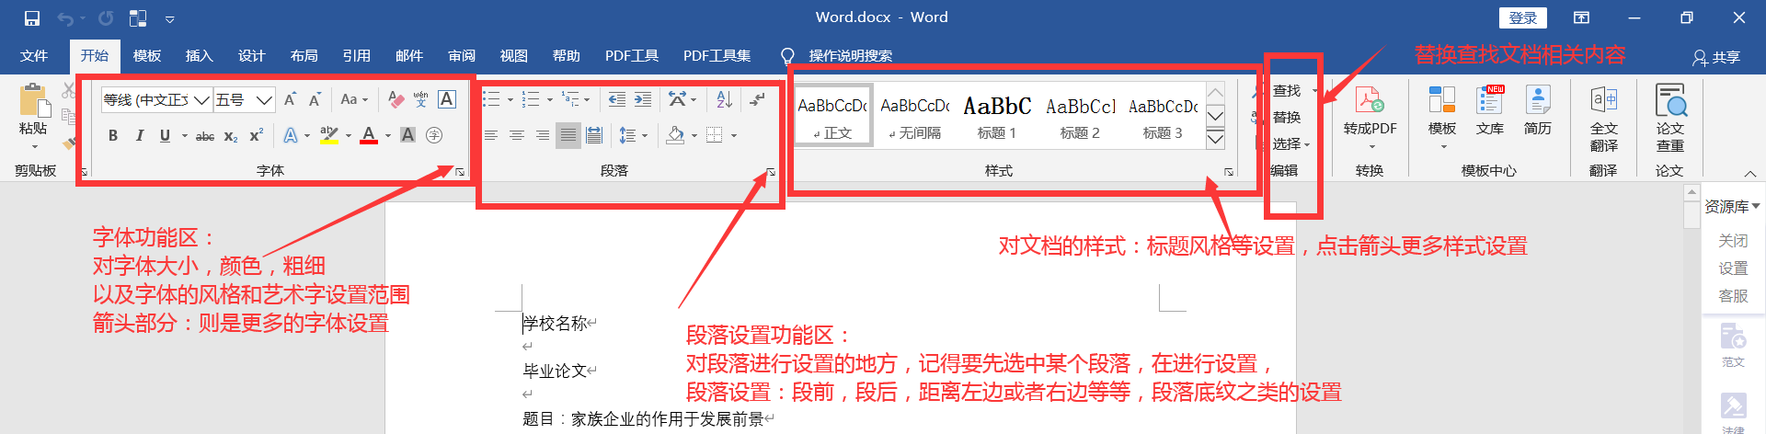
Task: Click the red font color button
Action: (369, 135)
